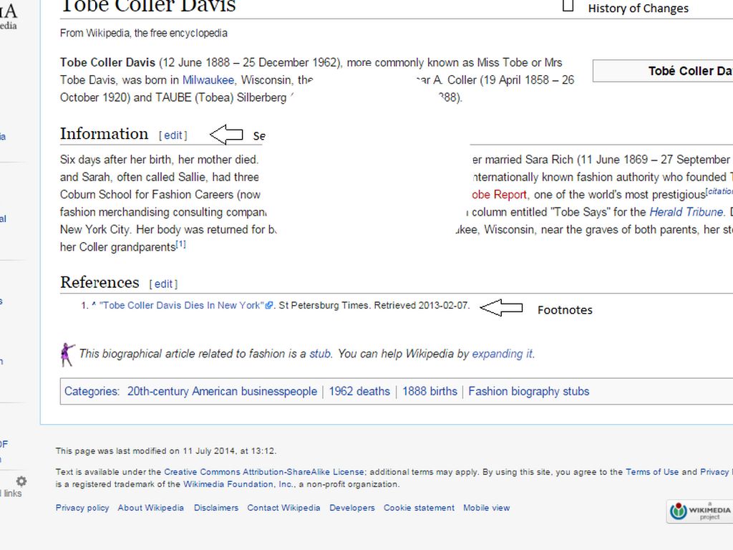Edit the Information section
The width and height of the screenshot is (733, 550).
coord(173,135)
